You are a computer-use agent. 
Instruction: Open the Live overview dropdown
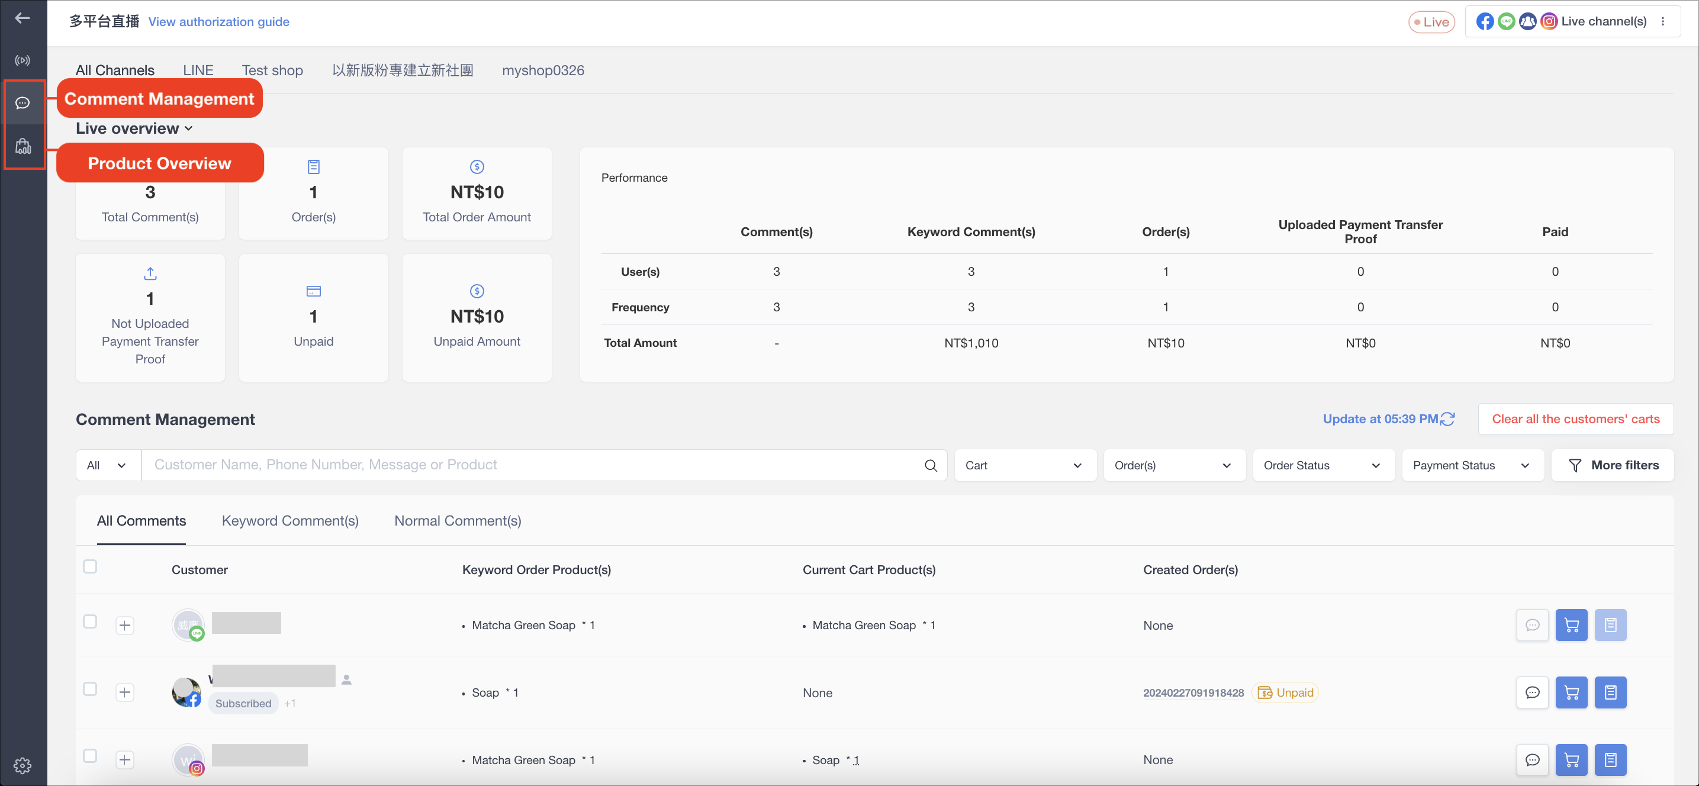134,128
